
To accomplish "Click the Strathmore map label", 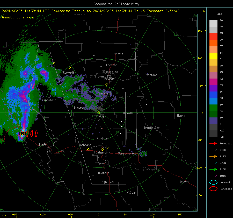I will coord(126,153).
